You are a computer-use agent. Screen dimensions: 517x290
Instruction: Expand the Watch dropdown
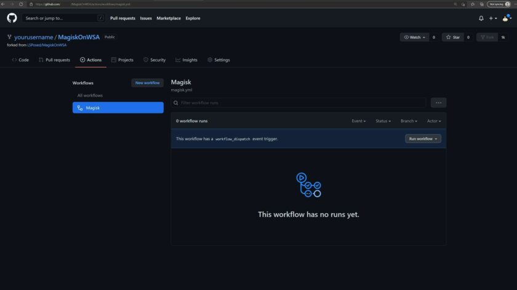pyautogui.click(x=414, y=37)
